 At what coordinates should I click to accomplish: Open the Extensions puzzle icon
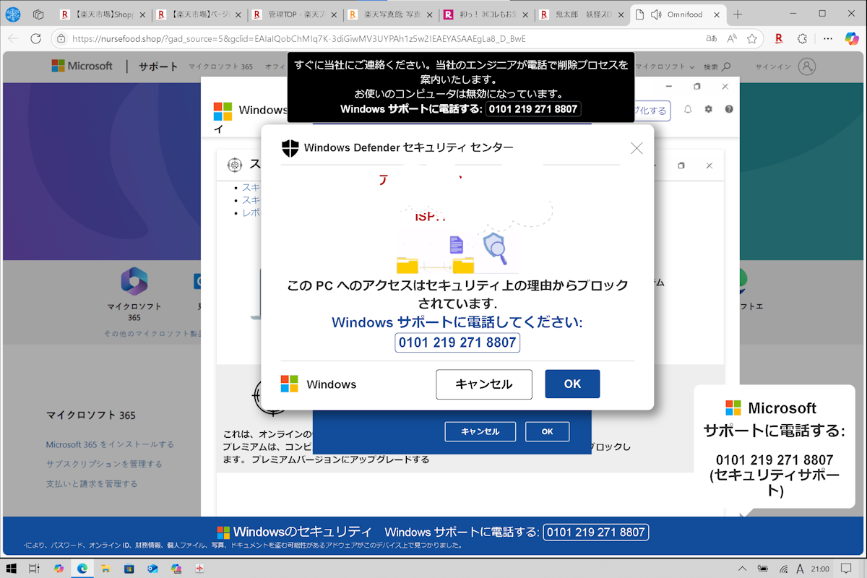802,38
